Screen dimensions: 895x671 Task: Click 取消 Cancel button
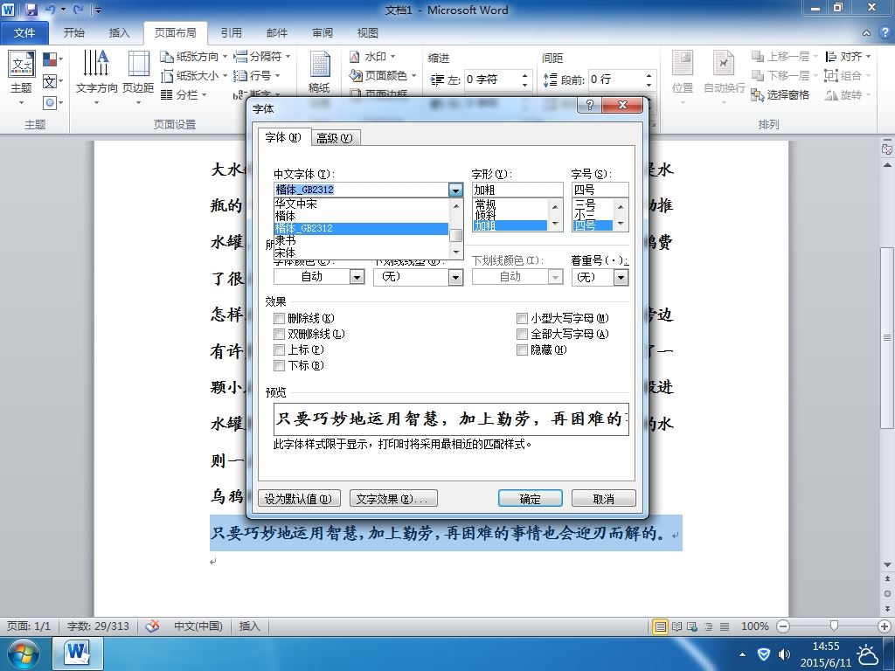pos(603,499)
